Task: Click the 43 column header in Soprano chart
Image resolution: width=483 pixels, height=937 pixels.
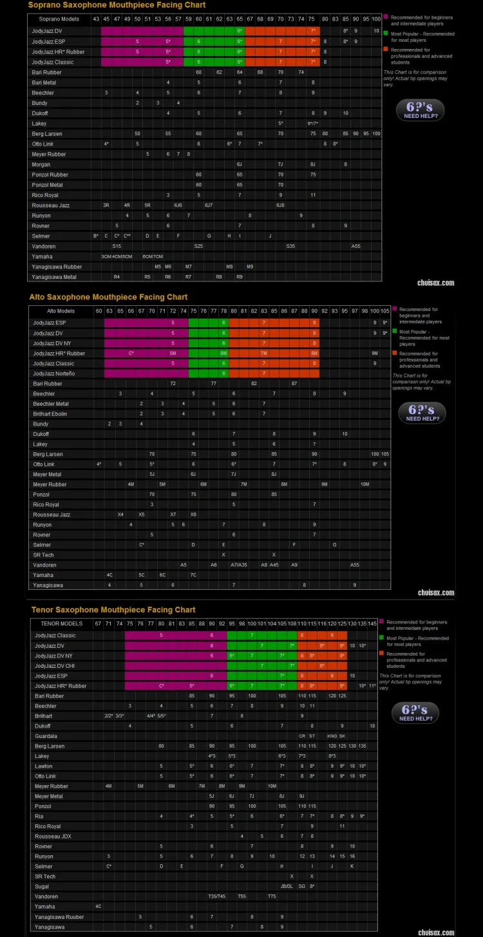Action: pos(96,20)
